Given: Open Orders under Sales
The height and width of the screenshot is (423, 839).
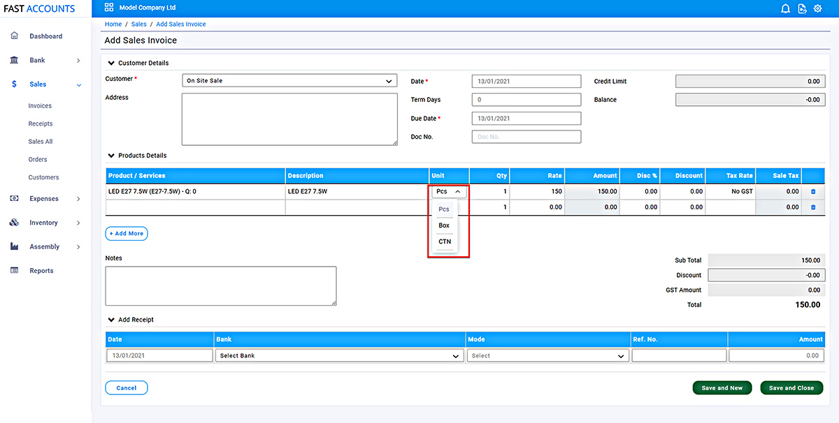Looking at the screenshot, I should point(38,159).
